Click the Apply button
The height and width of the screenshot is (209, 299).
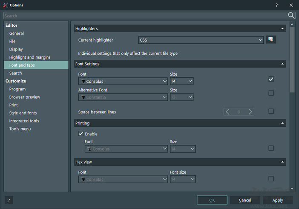[x=278, y=200]
